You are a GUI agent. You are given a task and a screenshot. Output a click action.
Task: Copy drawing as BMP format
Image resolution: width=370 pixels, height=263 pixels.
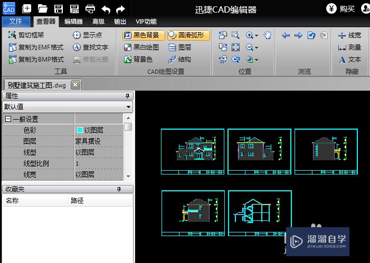pos(36,60)
